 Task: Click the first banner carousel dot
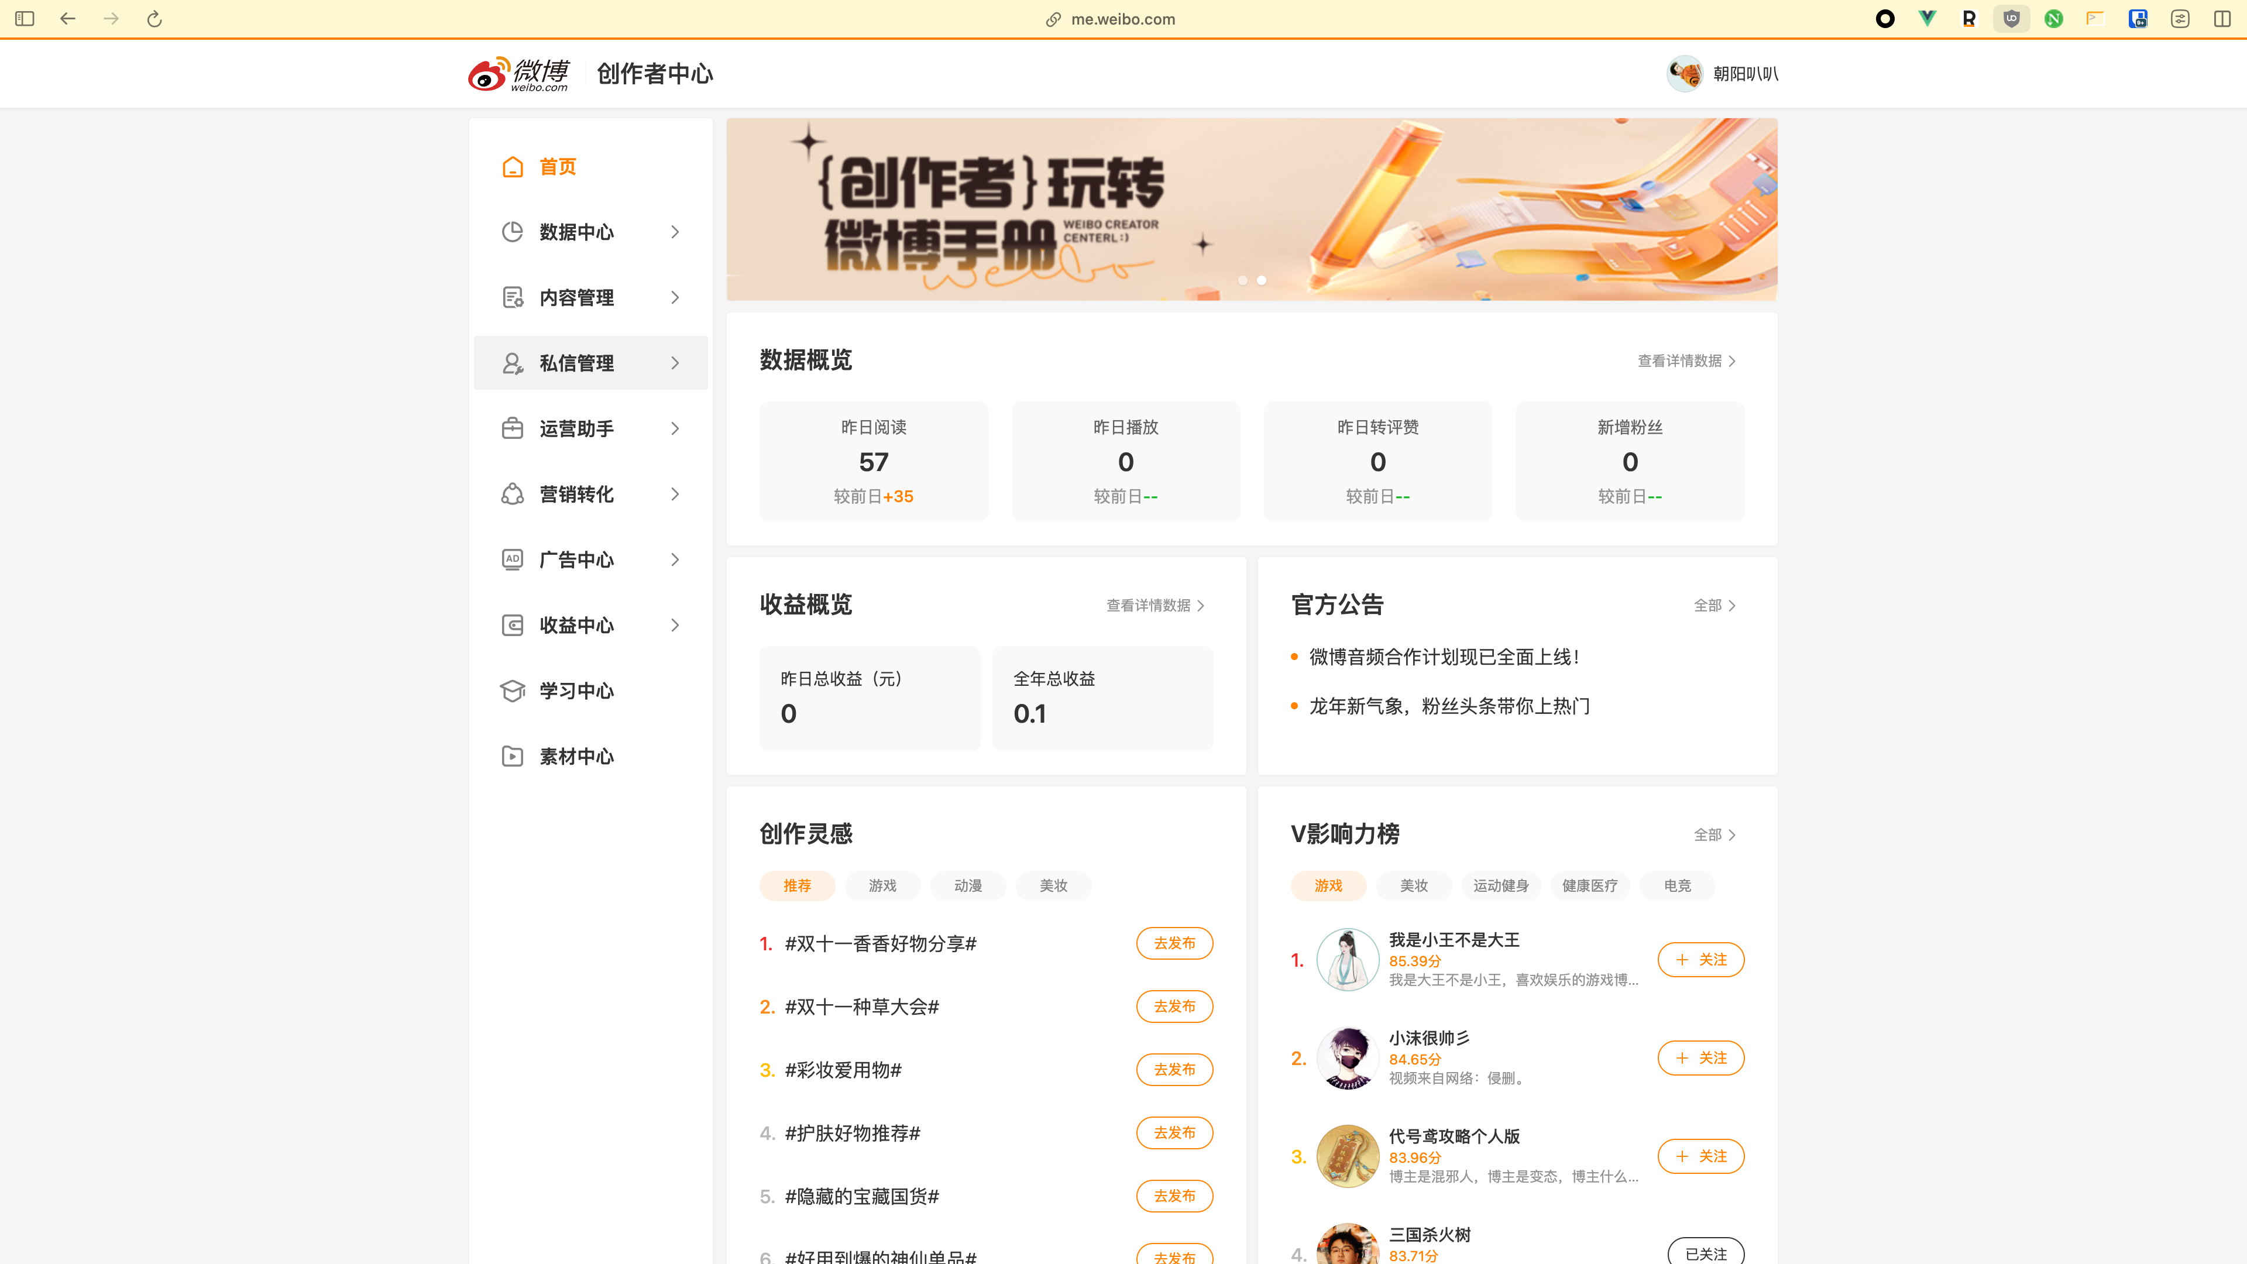click(x=1243, y=280)
